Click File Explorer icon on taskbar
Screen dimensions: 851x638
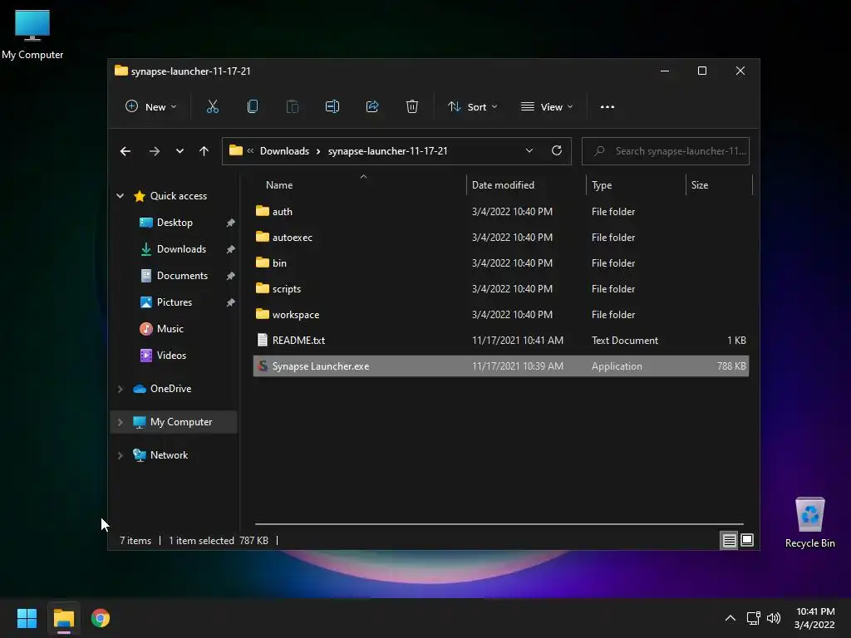coord(63,618)
